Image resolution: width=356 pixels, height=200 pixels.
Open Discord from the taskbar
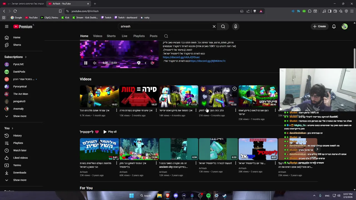click(175, 196)
